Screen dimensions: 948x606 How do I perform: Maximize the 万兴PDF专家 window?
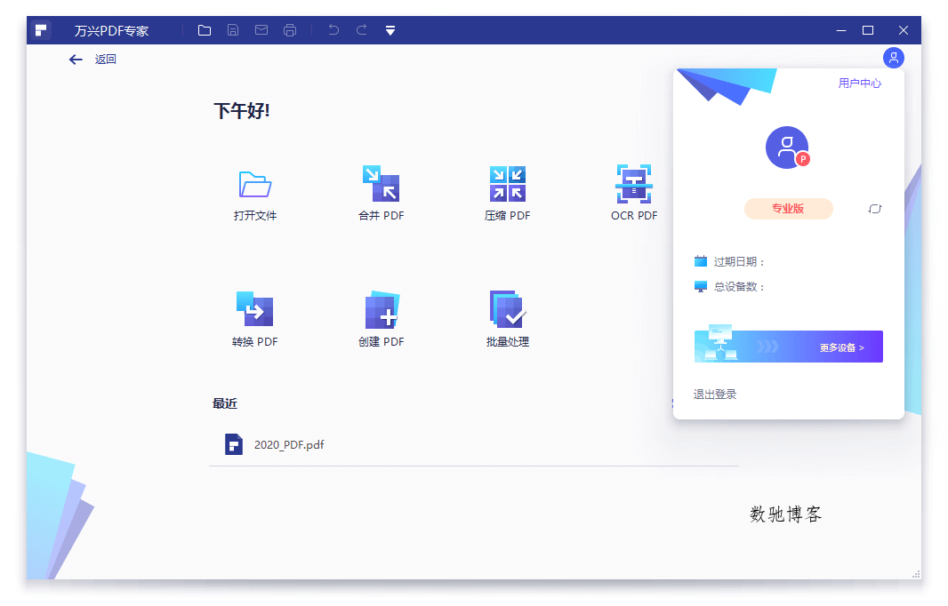[x=868, y=30]
